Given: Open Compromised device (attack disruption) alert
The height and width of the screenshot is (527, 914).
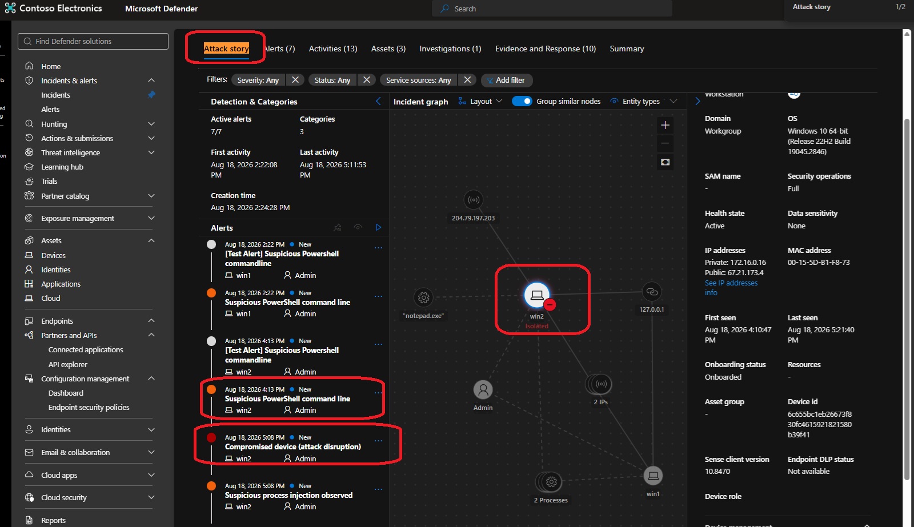Looking at the screenshot, I should pyautogui.click(x=293, y=446).
